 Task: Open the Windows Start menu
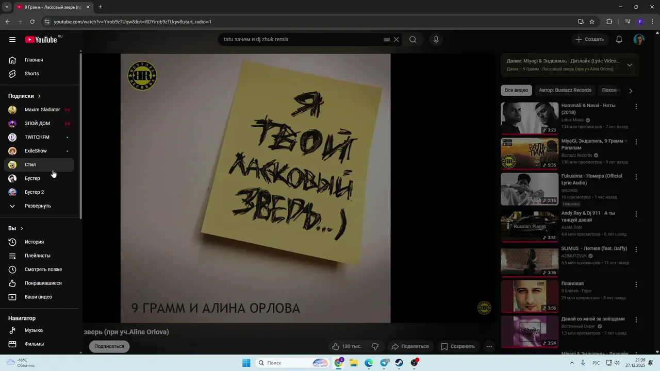(x=246, y=363)
